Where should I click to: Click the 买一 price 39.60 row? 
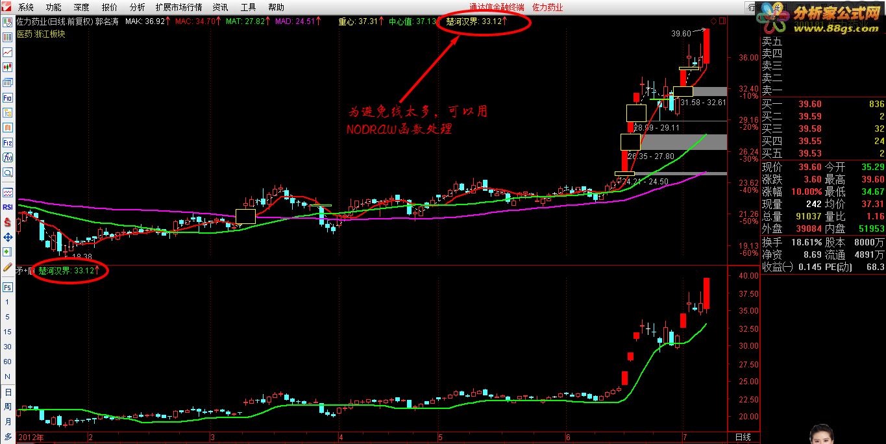click(x=822, y=104)
